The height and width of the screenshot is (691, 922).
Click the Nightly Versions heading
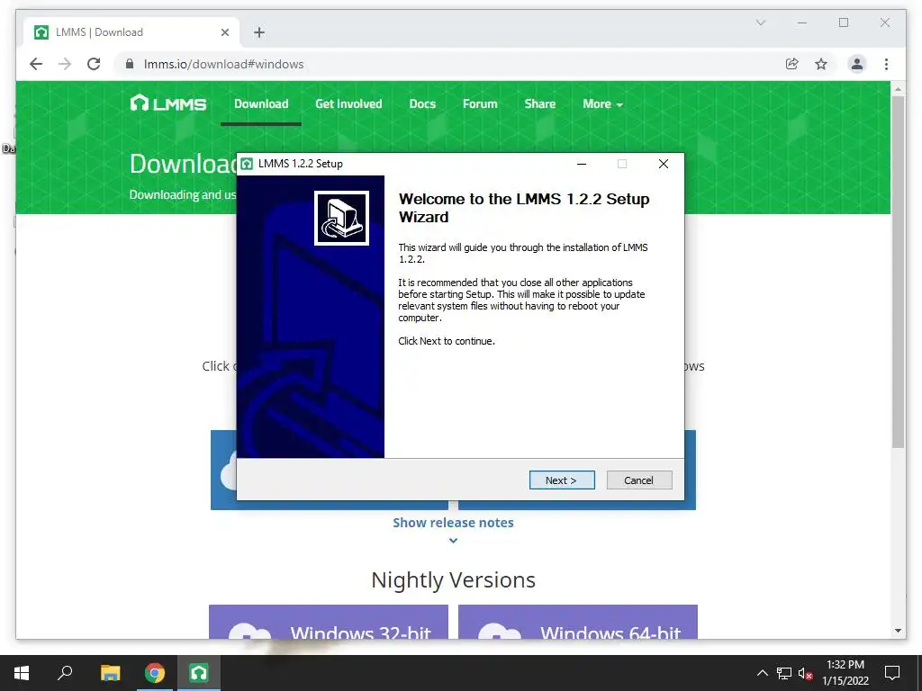(x=454, y=580)
